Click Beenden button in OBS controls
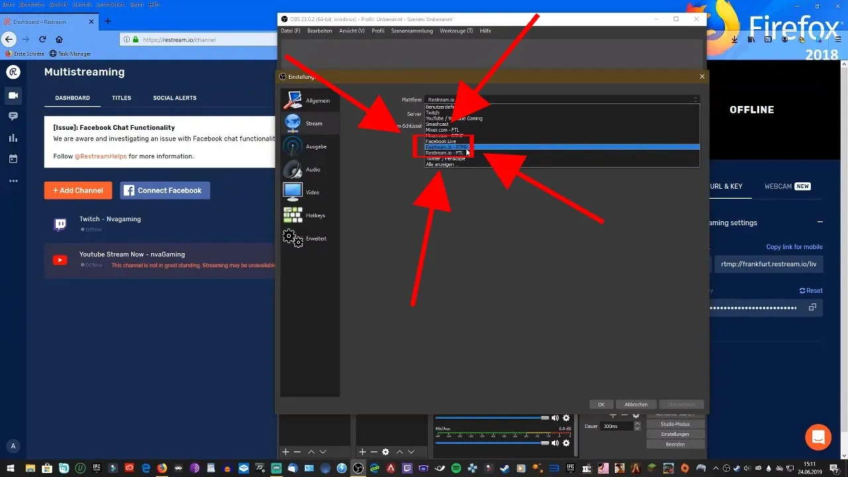 (675, 444)
